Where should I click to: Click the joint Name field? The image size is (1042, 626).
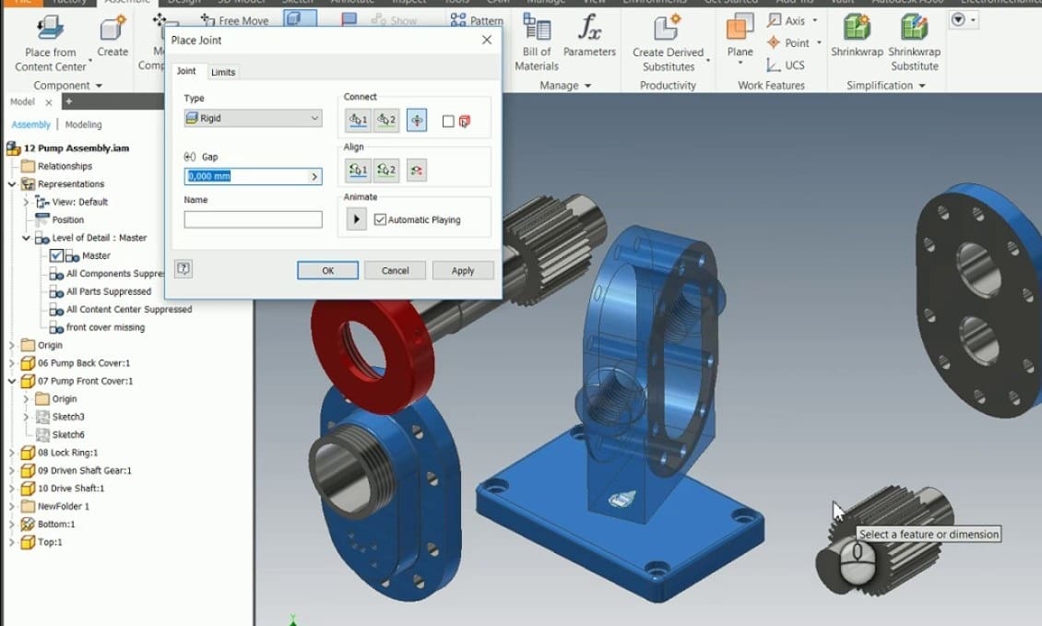[x=254, y=219]
